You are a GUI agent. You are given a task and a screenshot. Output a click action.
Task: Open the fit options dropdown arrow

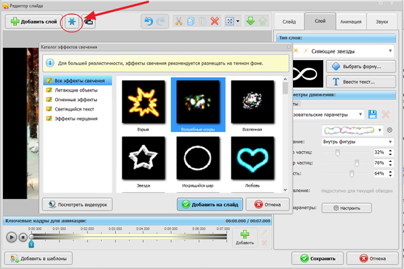click(x=238, y=21)
